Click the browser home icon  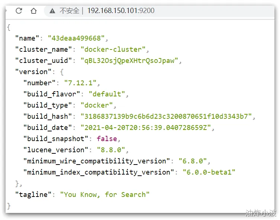tap(33, 11)
